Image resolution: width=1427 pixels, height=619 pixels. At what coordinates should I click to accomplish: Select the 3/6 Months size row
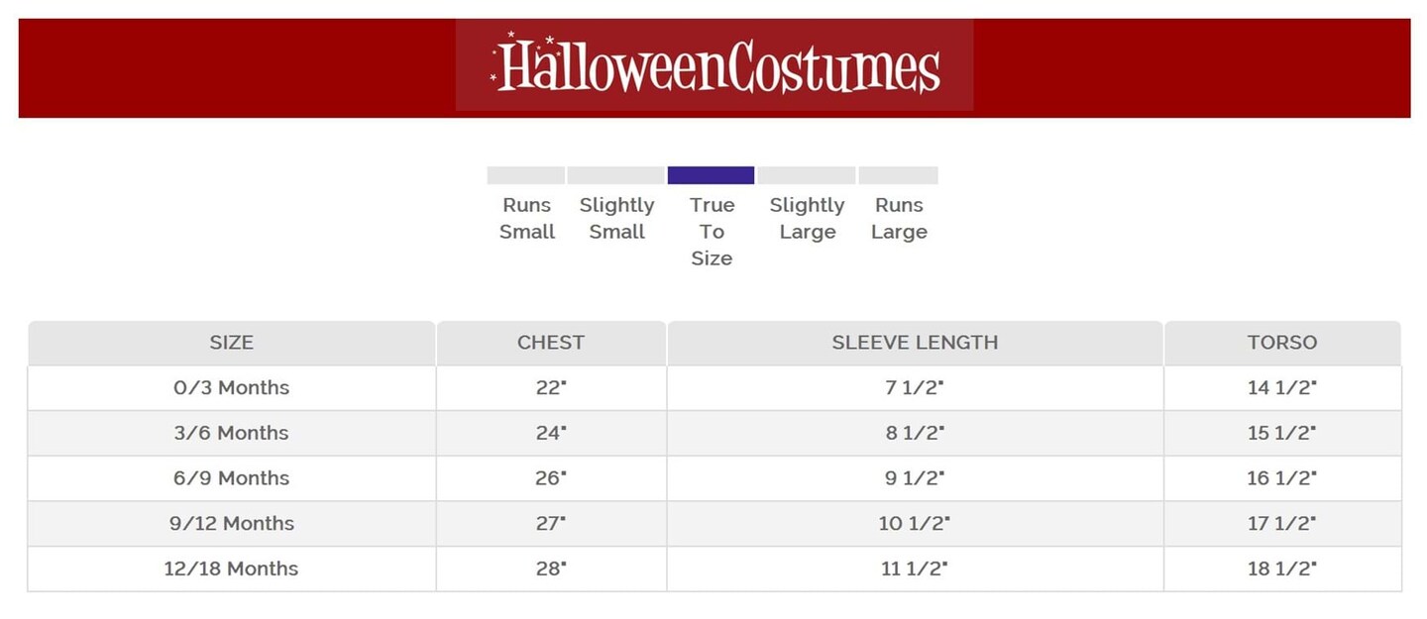point(232,433)
